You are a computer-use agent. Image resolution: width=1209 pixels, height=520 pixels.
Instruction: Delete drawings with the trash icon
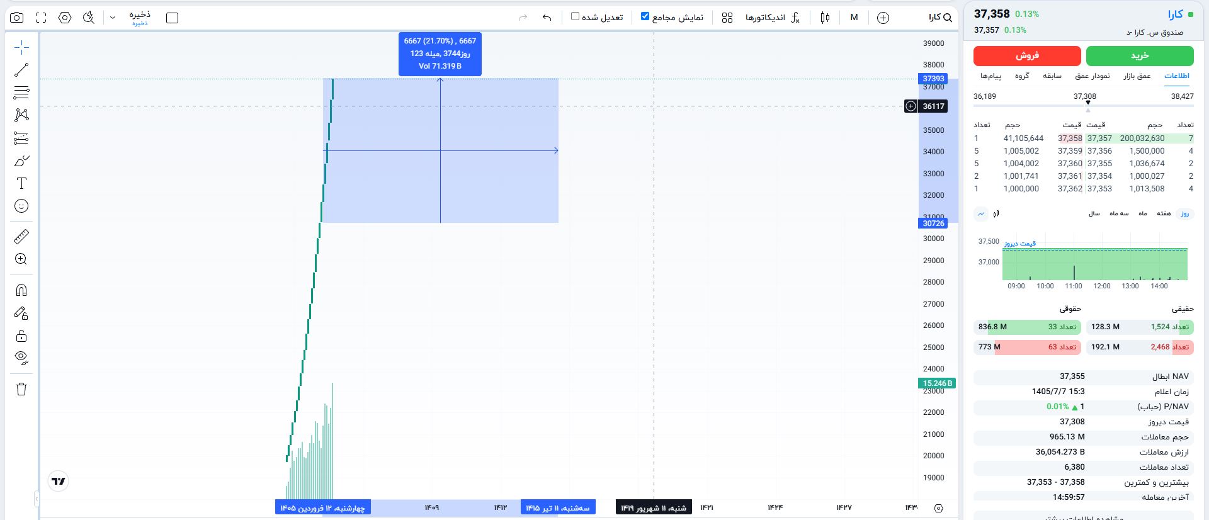[21, 389]
